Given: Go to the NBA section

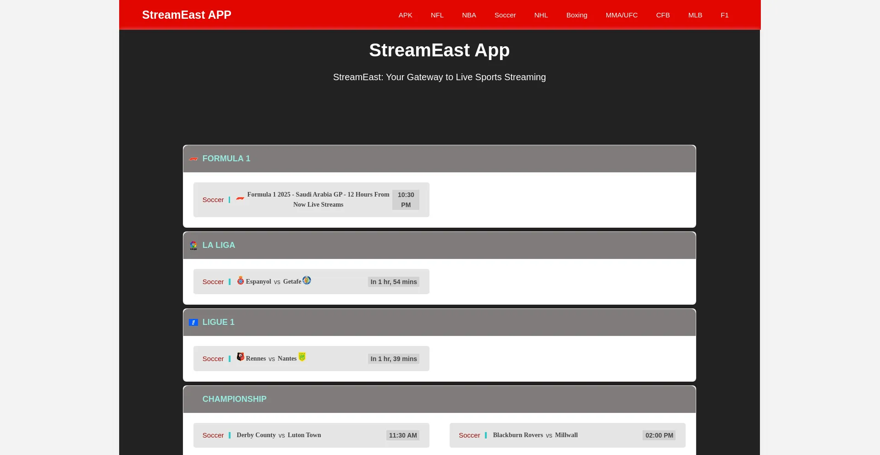Looking at the screenshot, I should pos(469,15).
